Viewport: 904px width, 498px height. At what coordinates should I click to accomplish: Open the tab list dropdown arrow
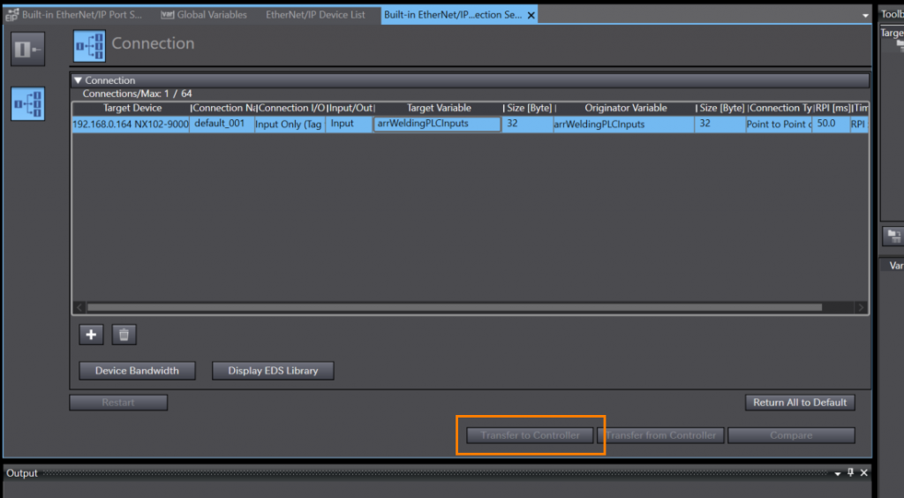click(x=864, y=16)
